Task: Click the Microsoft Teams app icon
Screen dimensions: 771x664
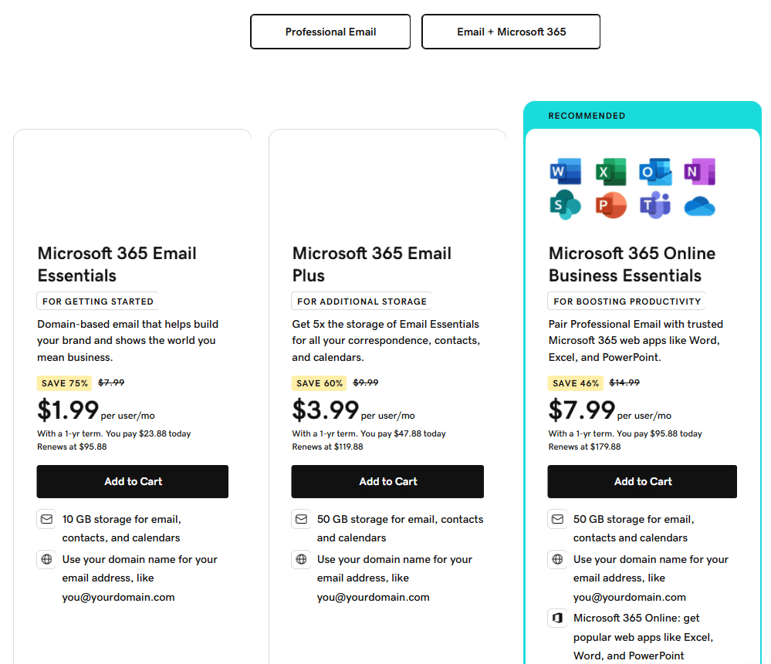Action: pos(655,205)
